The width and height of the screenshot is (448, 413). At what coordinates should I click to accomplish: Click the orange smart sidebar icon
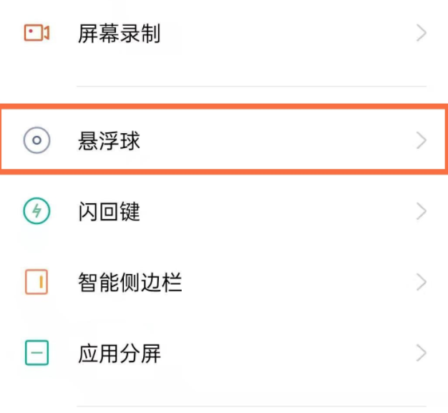coord(36,282)
